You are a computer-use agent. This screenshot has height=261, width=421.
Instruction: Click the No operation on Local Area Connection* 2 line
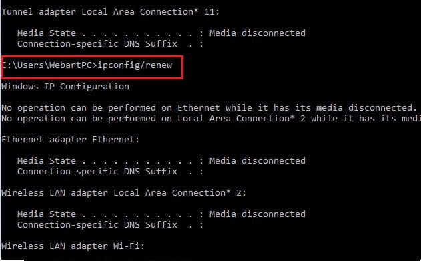[x=211, y=119]
